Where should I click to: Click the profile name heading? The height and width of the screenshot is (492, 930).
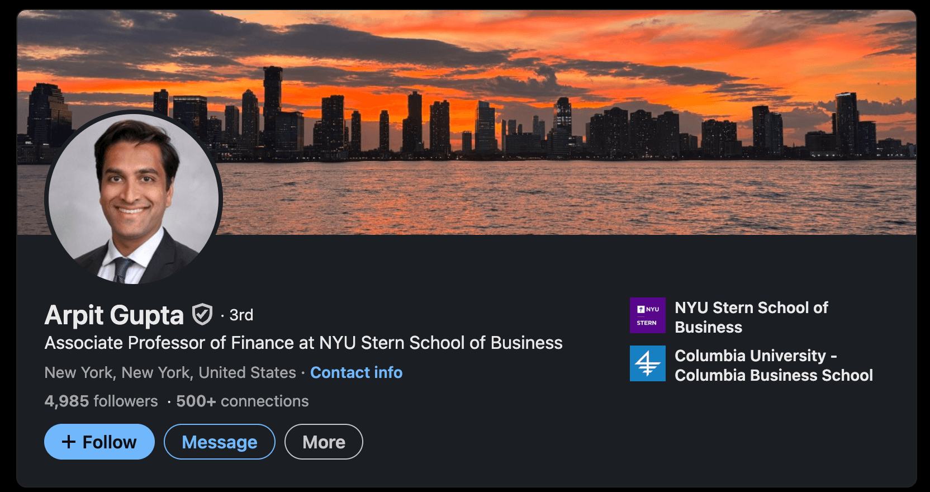[115, 315]
